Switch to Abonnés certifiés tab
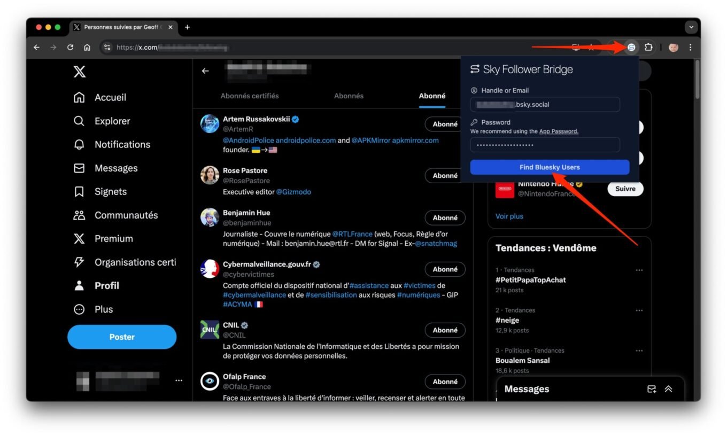 [x=250, y=96]
